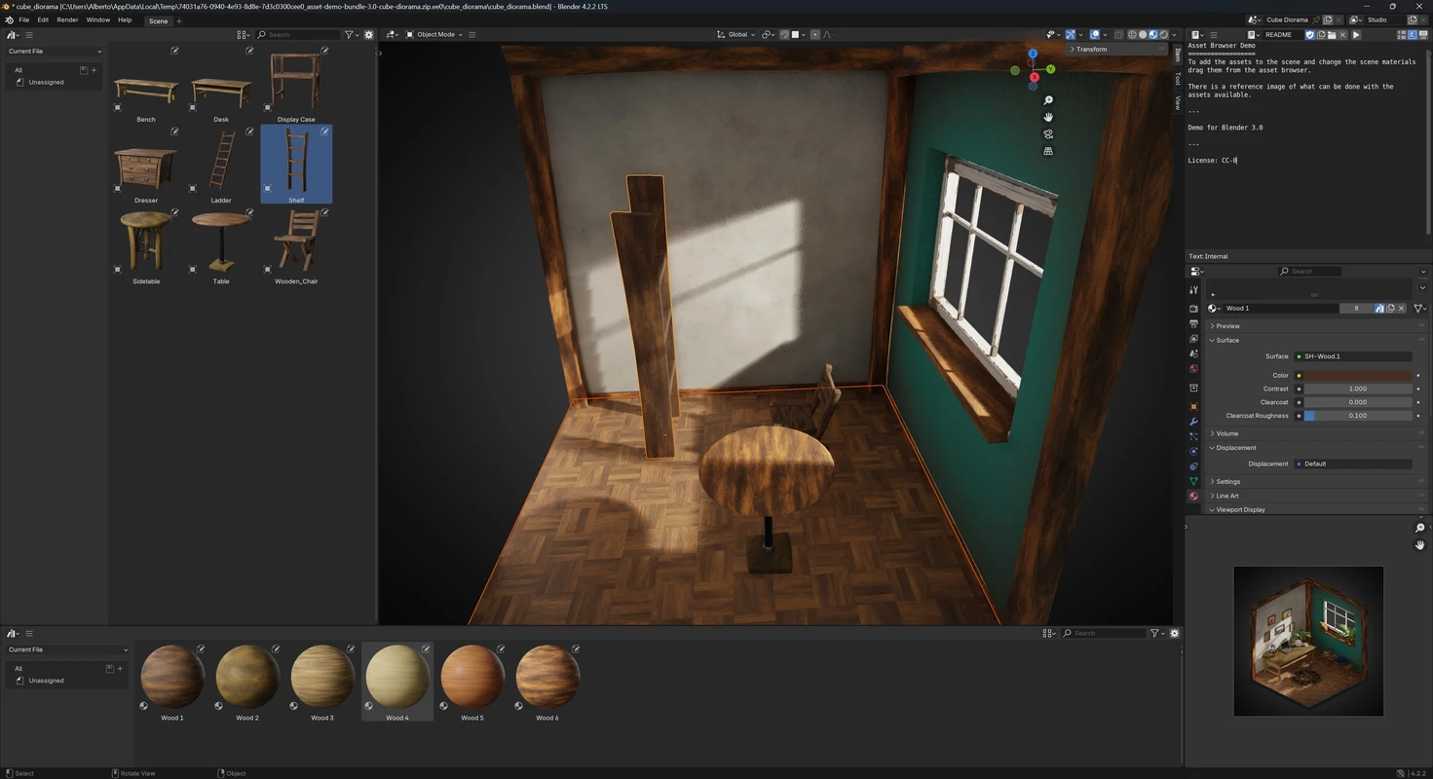The image size is (1433, 779).
Task: Run the README script with the play button
Action: pyautogui.click(x=1356, y=35)
